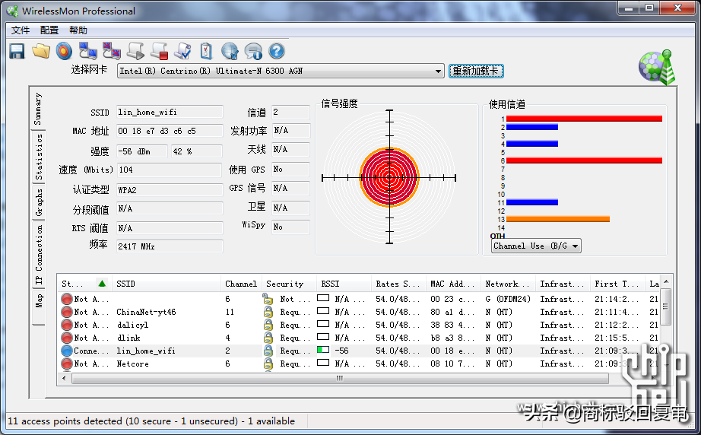Image resolution: width=701 pixels, height=435 pixels.
Task: Click the 重新加载卡 reload button
Action: 476,71
